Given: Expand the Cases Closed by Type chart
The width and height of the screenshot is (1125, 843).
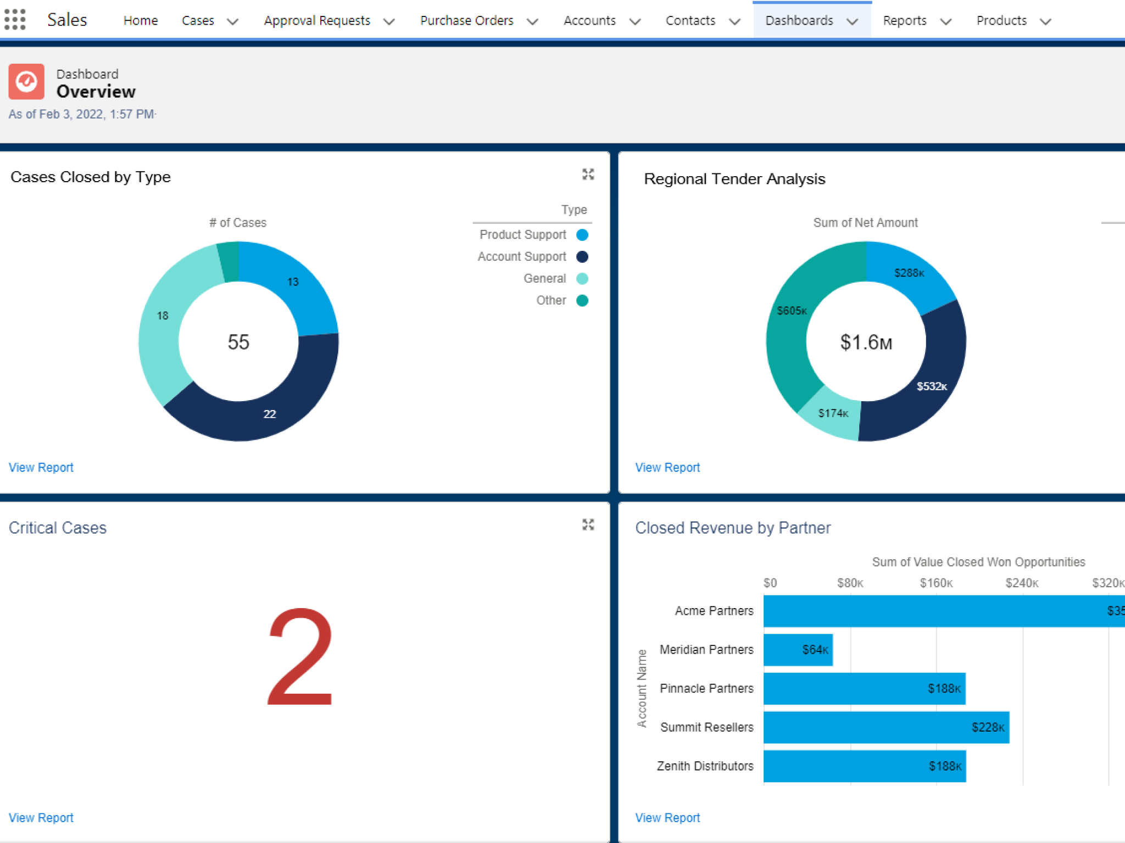Looking at the screenshot, I should pos(588,175).
